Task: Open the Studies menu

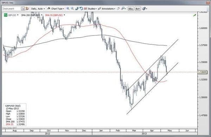Action: click(90, 8)
